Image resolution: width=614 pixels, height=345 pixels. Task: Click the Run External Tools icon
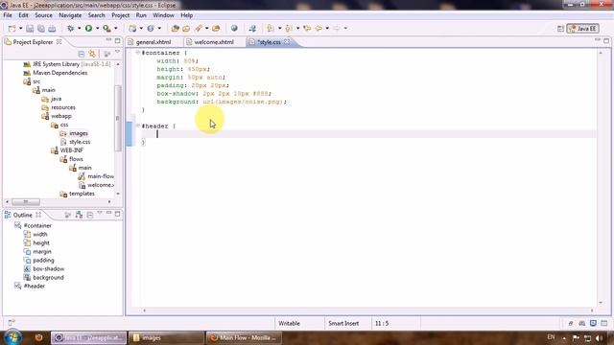point(106,28)
